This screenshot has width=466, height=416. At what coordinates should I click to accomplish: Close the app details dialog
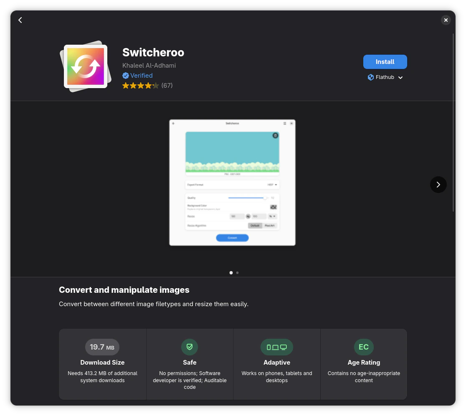(x=446, y=20)
